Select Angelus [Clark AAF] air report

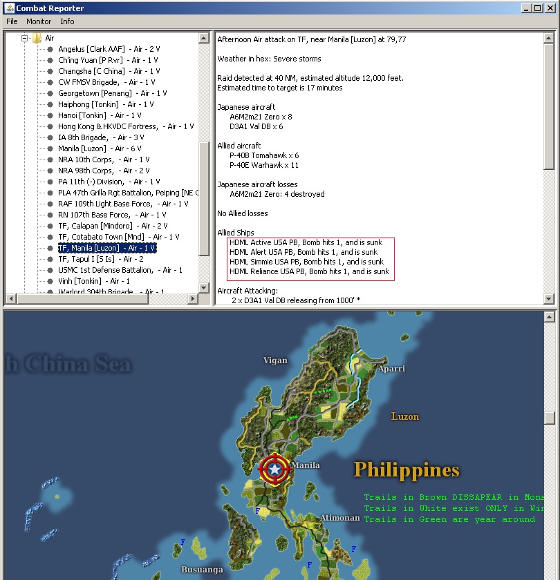pos(109,49)
